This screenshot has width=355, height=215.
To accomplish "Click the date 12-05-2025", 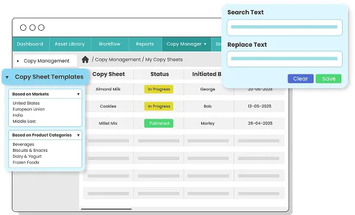I will coord(260,106).
